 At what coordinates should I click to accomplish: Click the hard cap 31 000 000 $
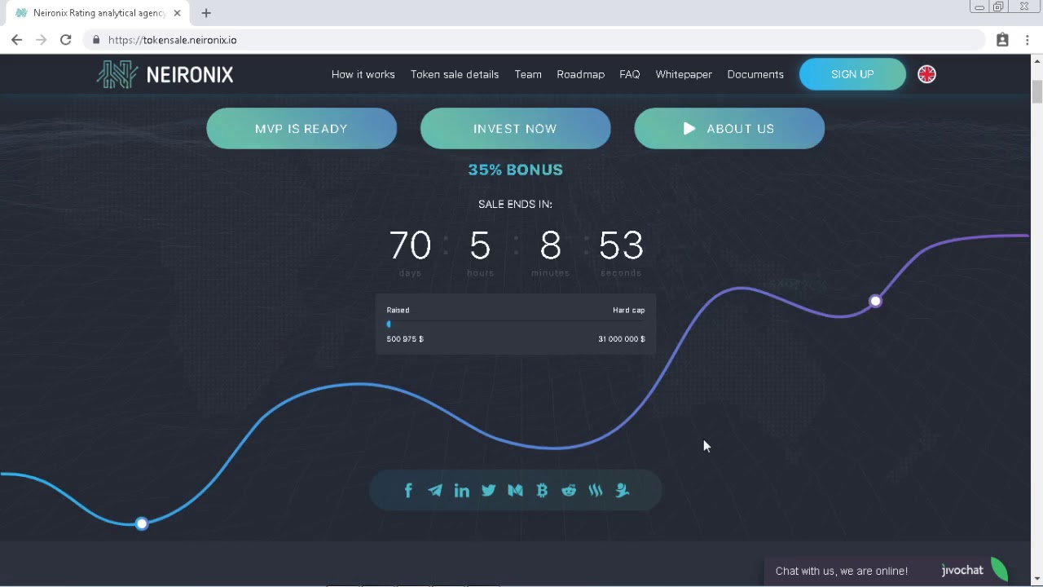tap(622, 339)
